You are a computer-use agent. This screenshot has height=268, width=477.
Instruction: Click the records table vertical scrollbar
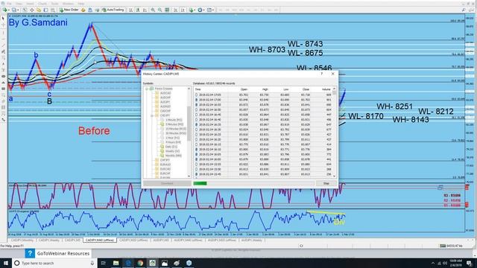pyautogui.click(x=335, y=133)
